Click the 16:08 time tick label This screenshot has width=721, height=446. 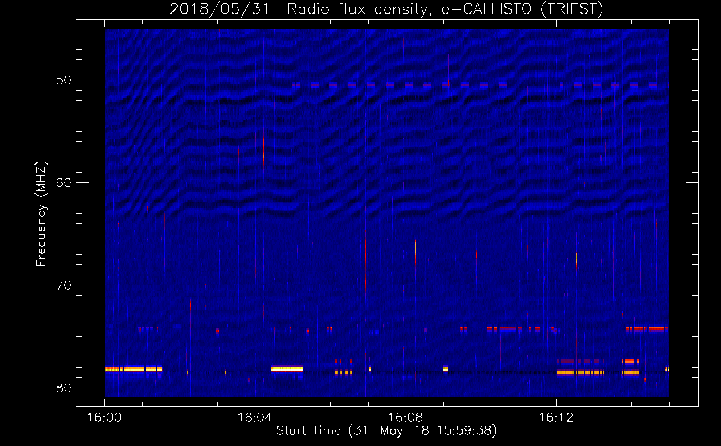point(406,418)
